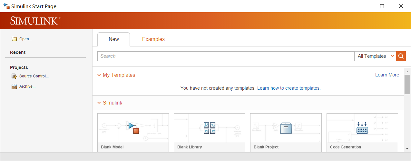This screenshot has height=161, width=411.
Task: Open the All Templates dropdown
Action: point(375,56)
